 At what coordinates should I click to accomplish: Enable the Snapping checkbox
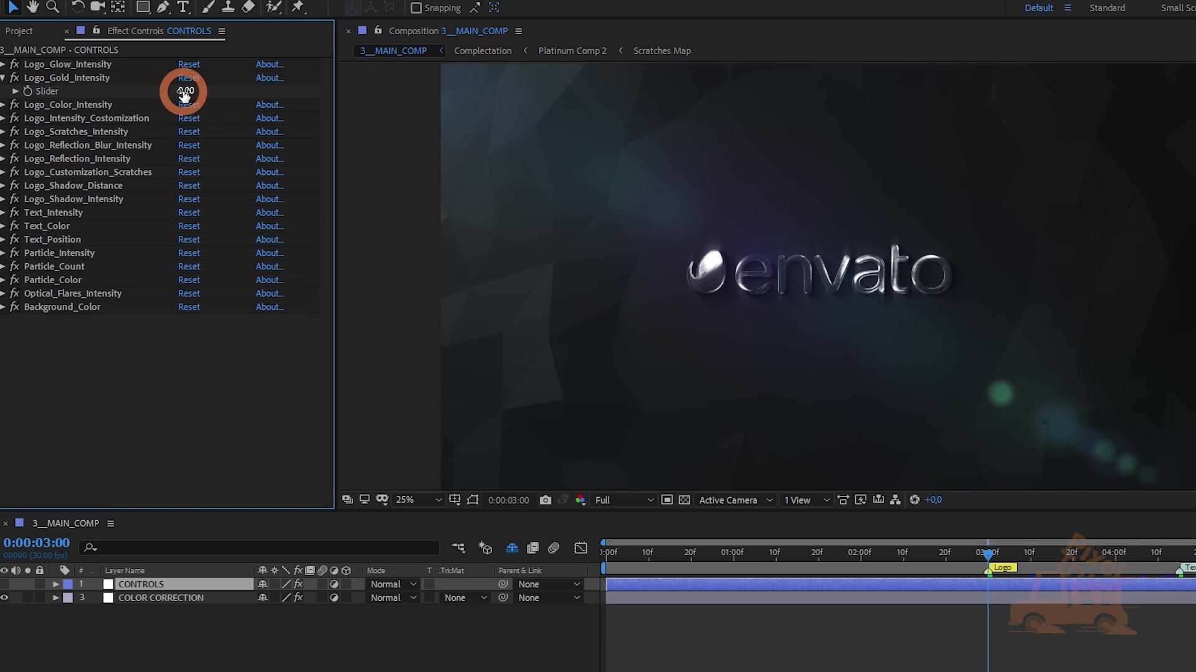point(416,8)
